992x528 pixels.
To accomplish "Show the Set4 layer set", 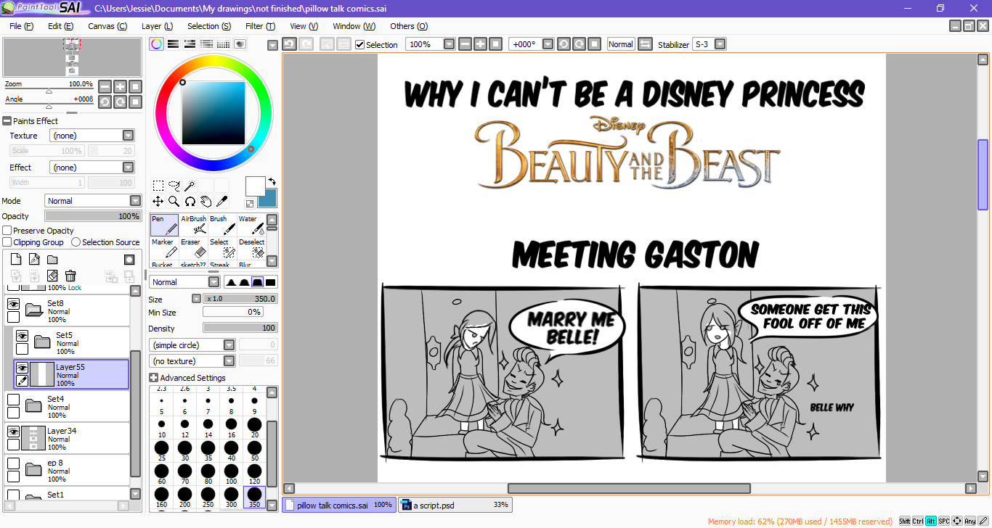I will click(x=13, y=400).
